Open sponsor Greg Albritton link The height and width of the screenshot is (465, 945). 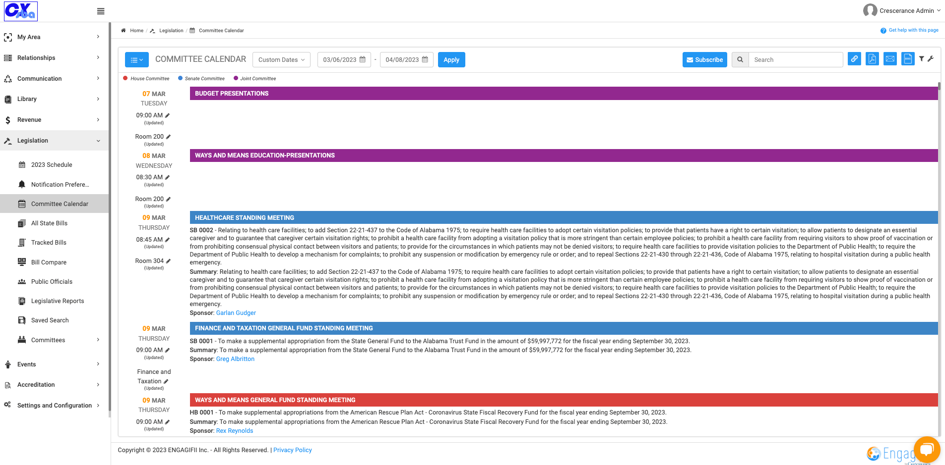point(235,359)
